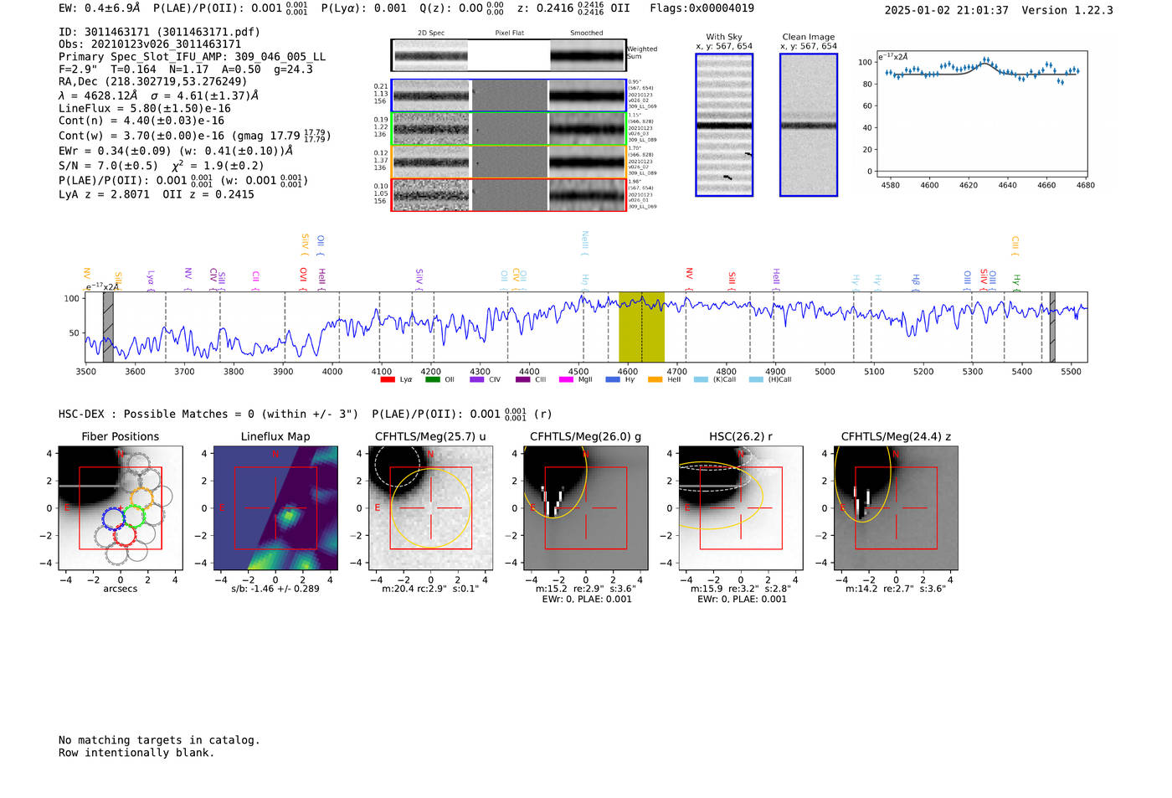Click the Gaussian line-fit plot near 4628Å
The image size is (1172, 798).
[x=981, y=114]
